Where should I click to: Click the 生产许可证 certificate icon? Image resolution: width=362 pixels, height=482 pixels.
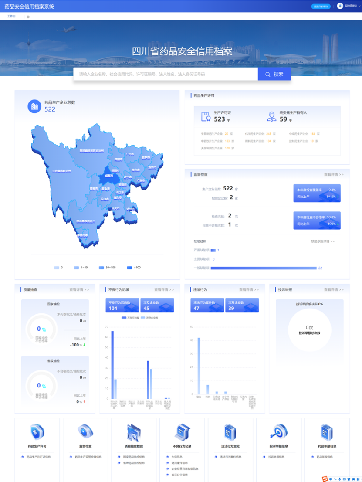pyautogui.click(x=206, y=116)
